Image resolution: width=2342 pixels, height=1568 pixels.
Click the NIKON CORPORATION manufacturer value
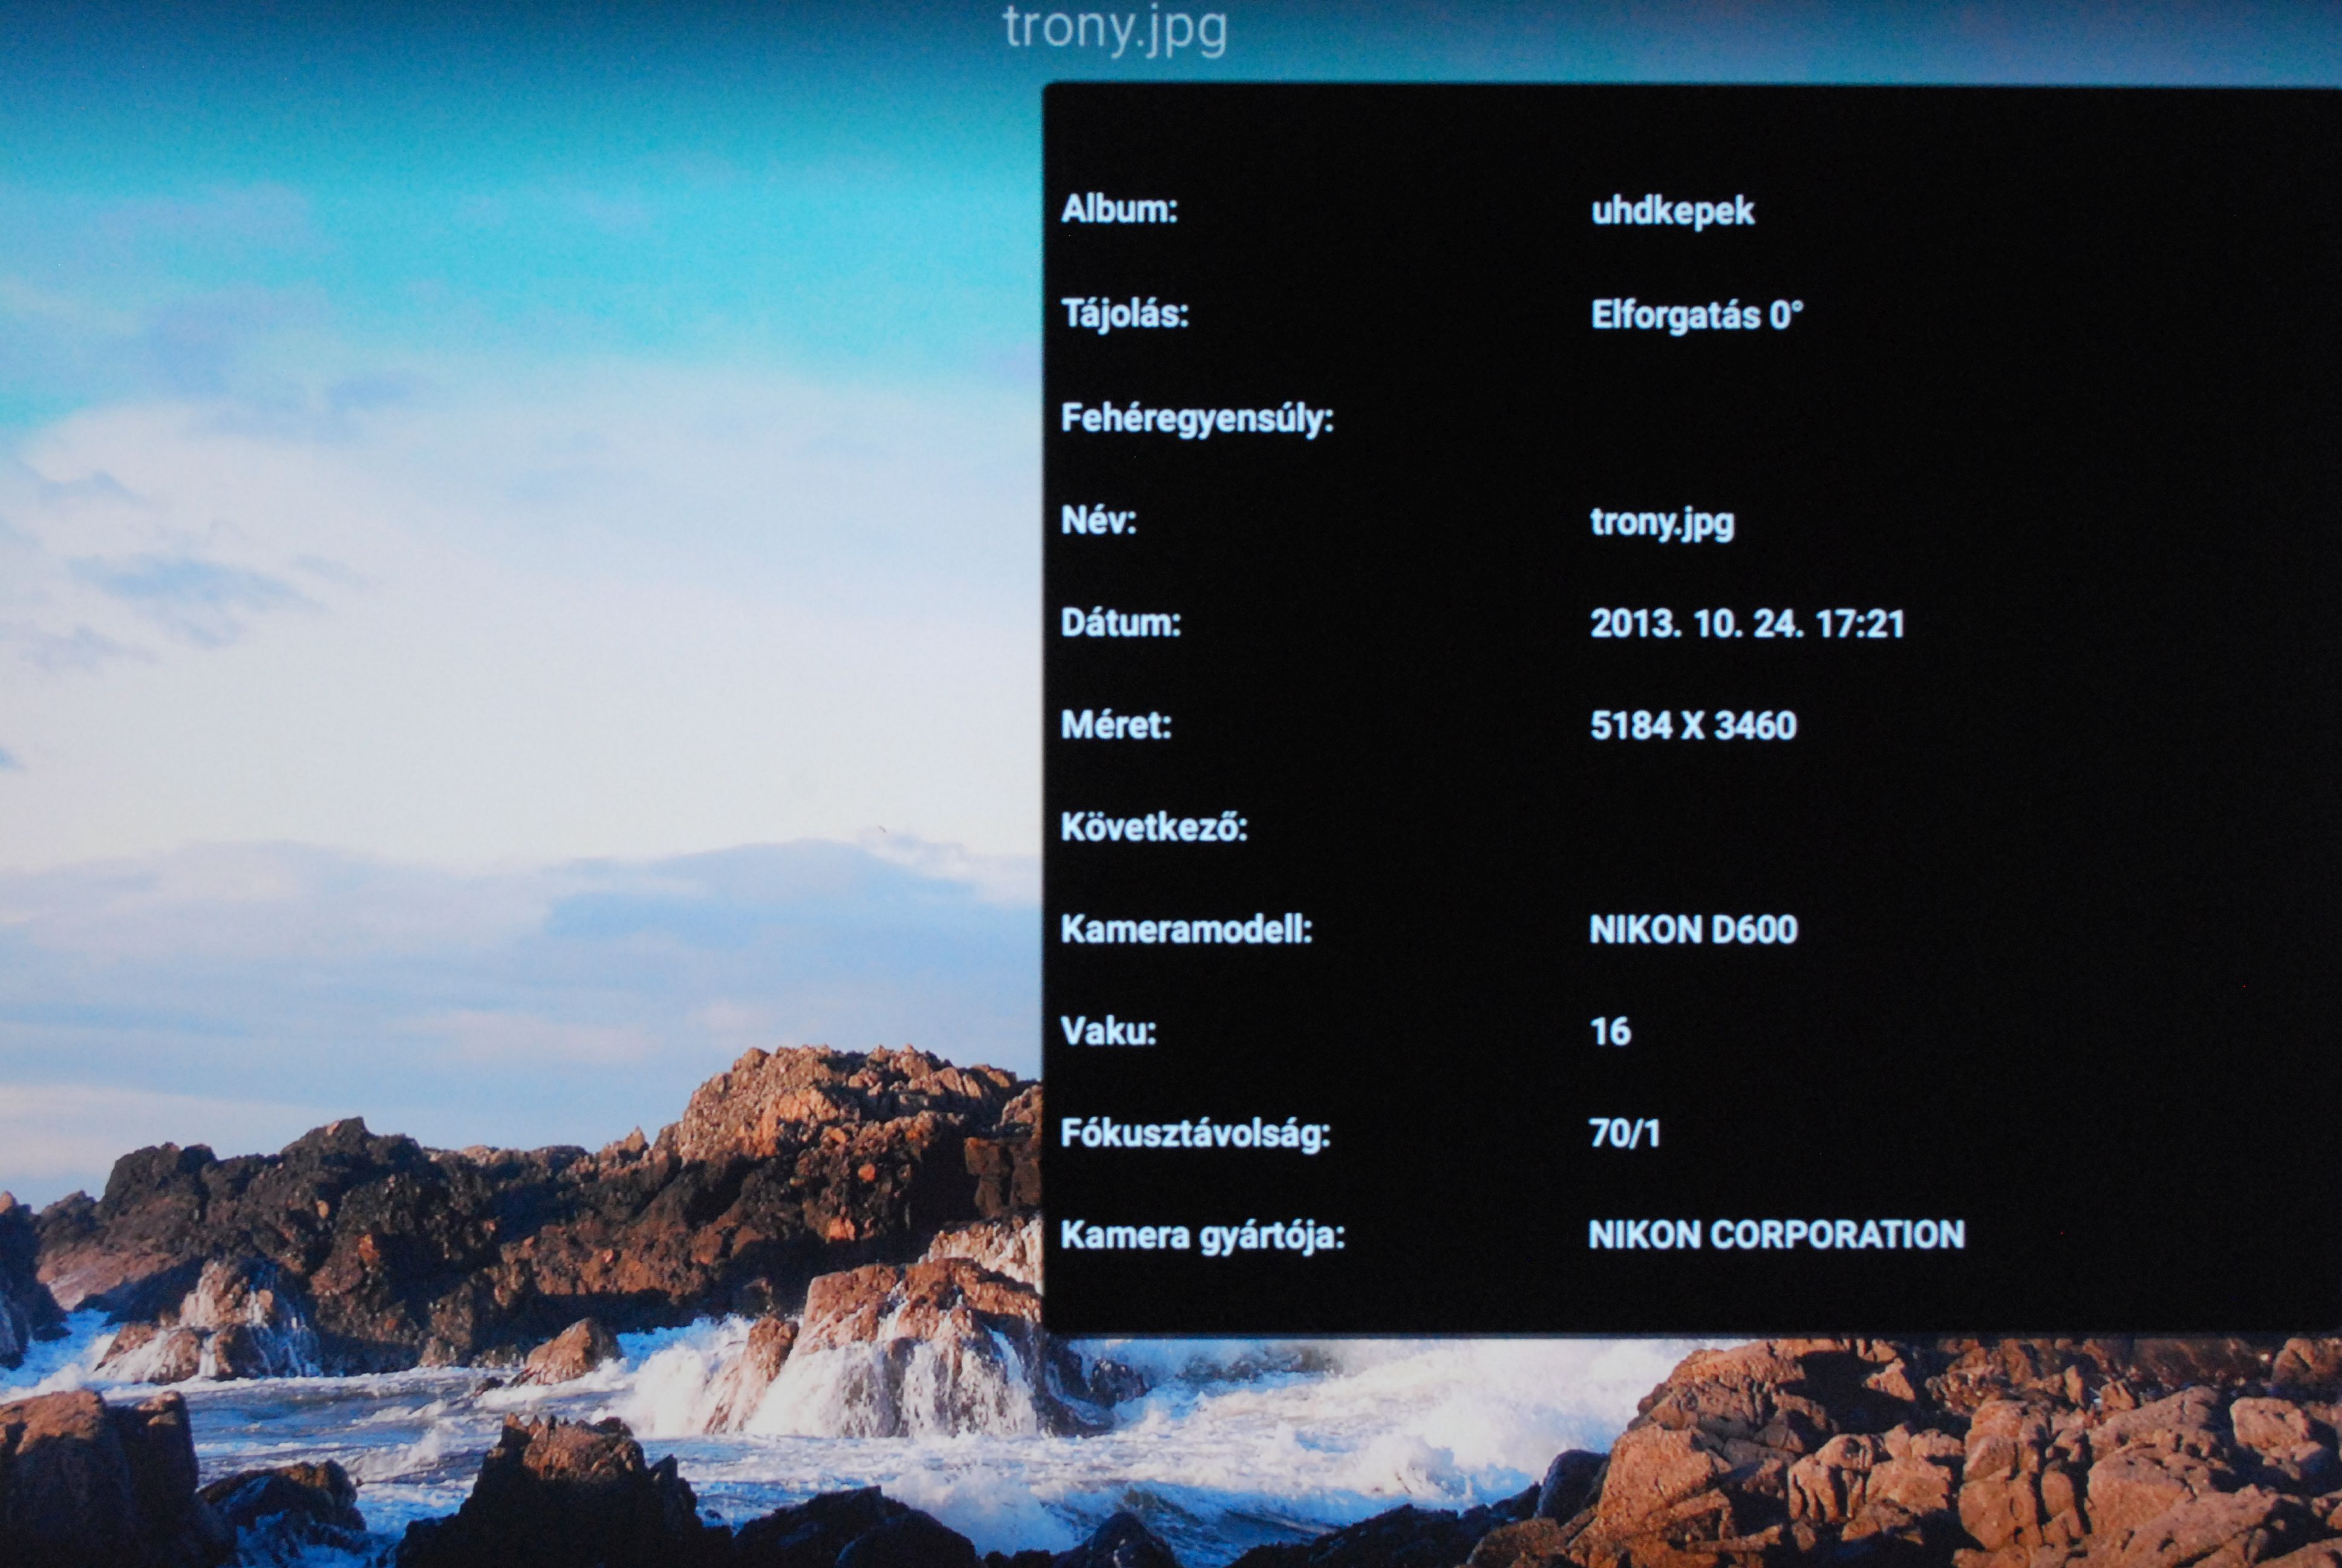point(1775,1235)
